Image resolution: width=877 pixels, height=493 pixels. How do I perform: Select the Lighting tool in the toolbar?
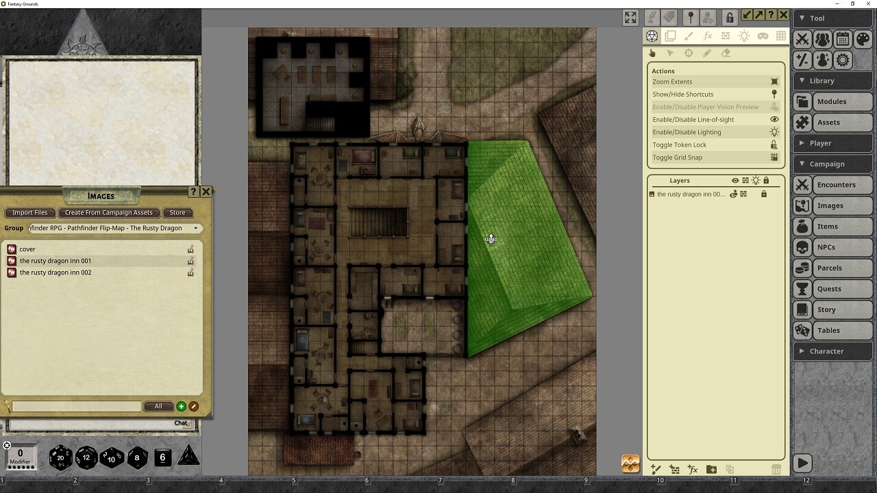[744, 36]
